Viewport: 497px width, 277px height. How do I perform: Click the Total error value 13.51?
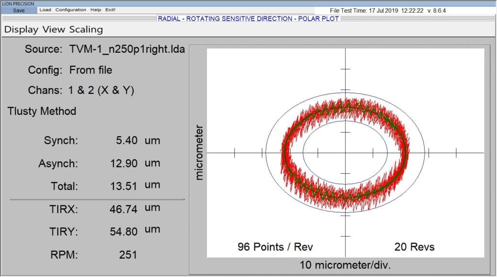pos(124,186)
